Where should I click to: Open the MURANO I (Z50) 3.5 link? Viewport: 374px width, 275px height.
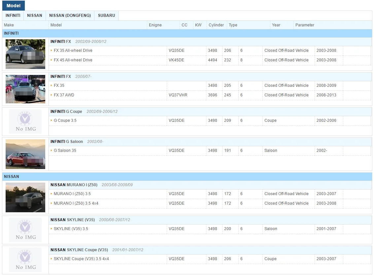coord(72,194)
